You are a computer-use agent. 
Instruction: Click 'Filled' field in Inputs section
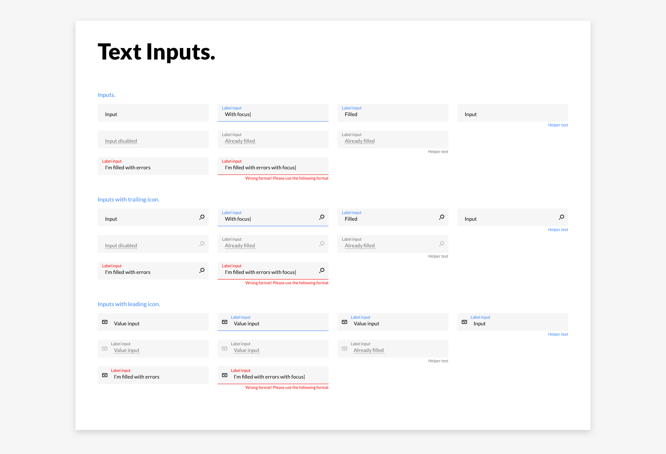[393, 113]
